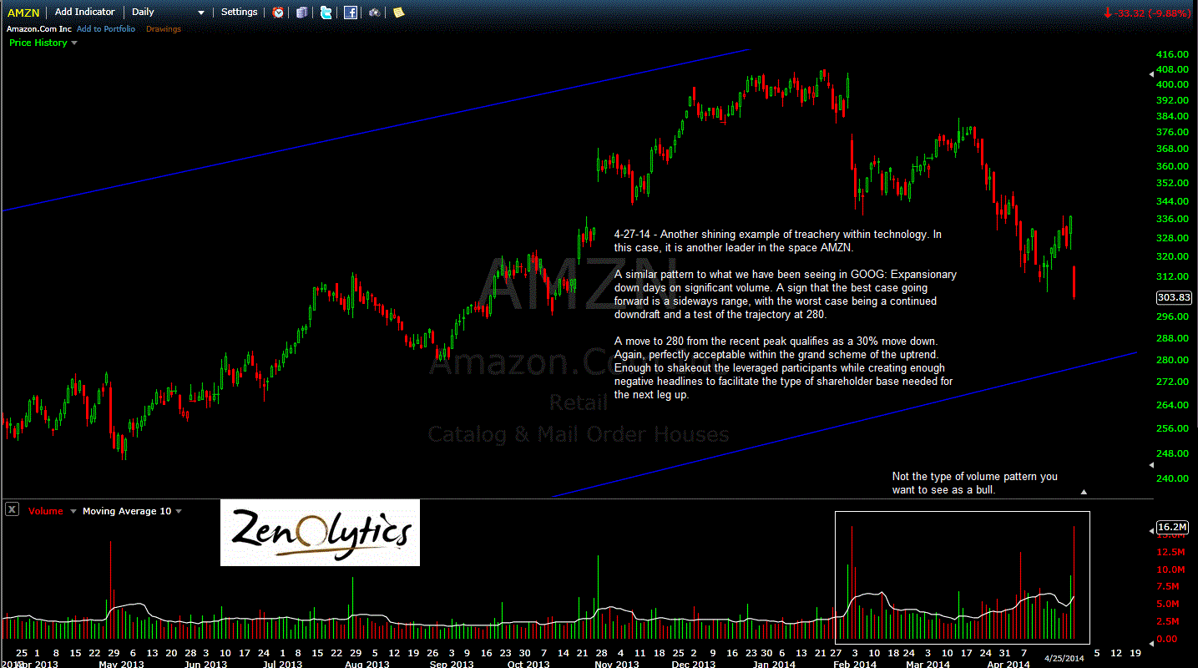Viewport: 1198px width, 668px height.
Task: Click the AMZN ticker symbol field
Action: click(x=23, y=13)
